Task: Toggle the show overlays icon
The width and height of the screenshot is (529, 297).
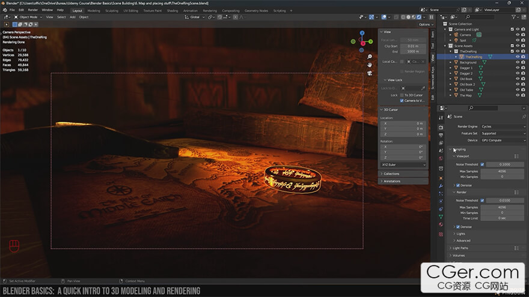Action: 384,17
